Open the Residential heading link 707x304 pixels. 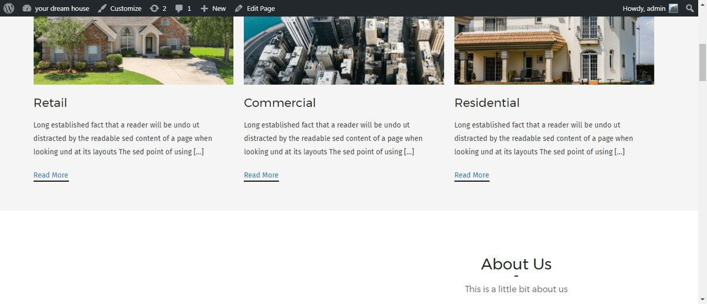(x=487, y=103)
